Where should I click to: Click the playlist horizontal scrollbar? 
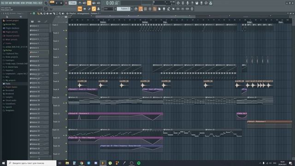tap(145, 17)
